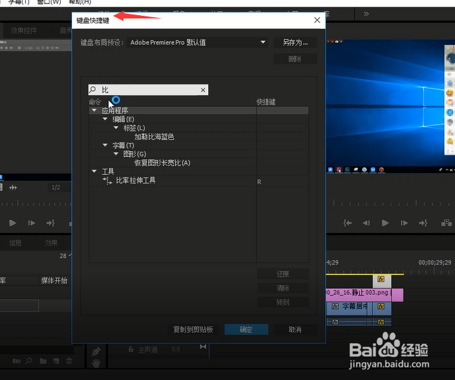The width and height of the screenshot is (455, 380).
Task: Click the 另存为... button
Action: [295, 43]
